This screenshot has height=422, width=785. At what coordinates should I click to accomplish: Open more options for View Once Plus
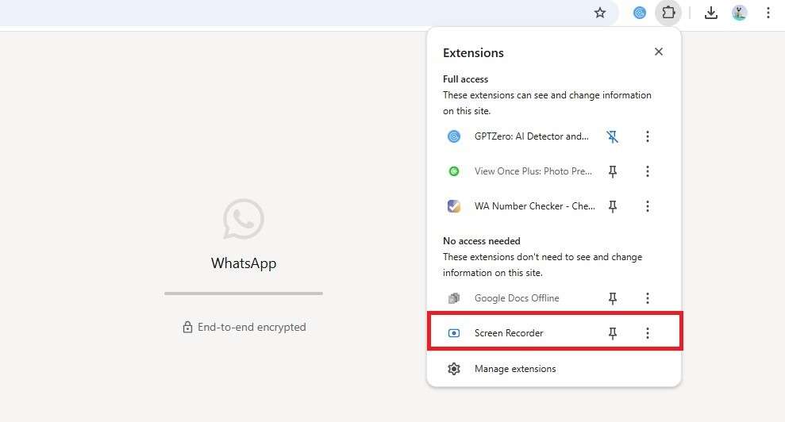point(648,171)
